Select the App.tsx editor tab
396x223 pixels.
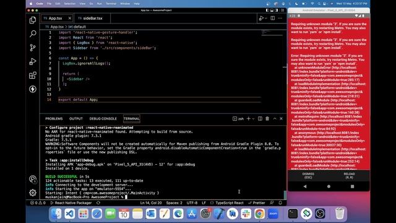click(55, 18)
